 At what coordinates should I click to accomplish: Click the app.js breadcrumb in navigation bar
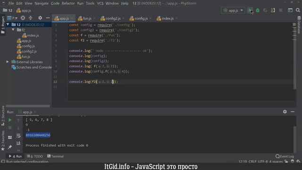pyautogui.click(x=24, y=10)
